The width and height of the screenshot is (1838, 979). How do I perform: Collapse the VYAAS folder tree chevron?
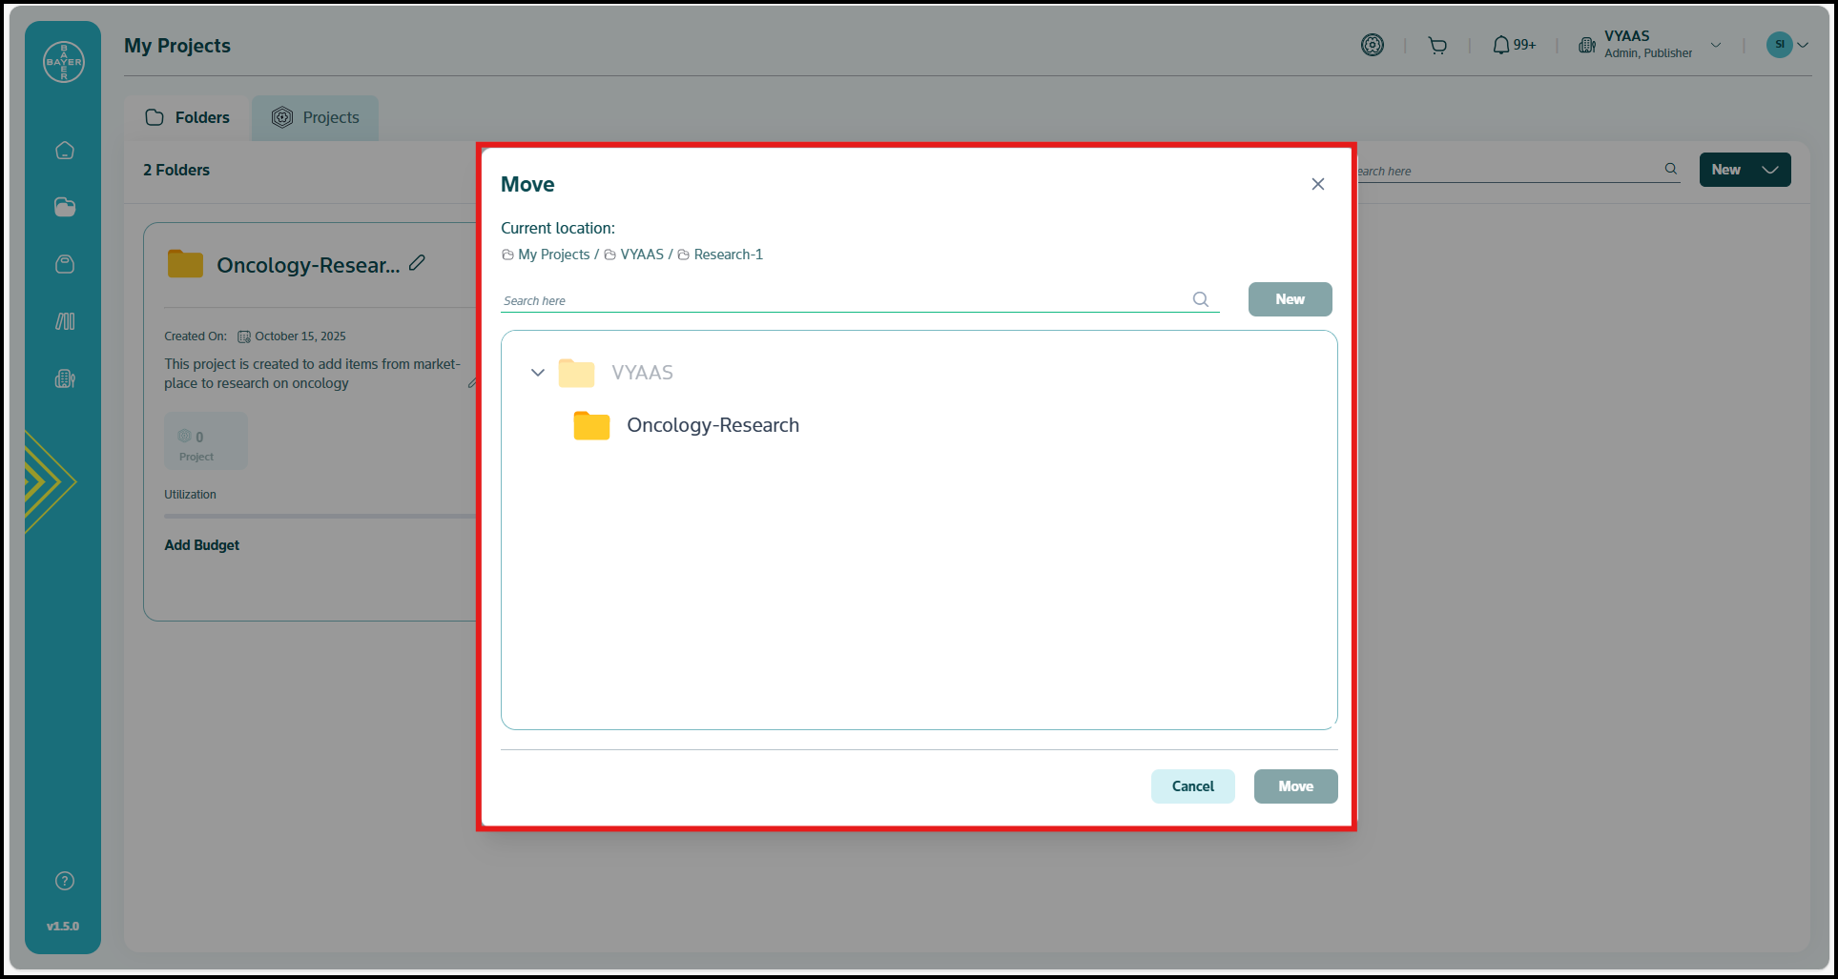(x=538, y=373)
